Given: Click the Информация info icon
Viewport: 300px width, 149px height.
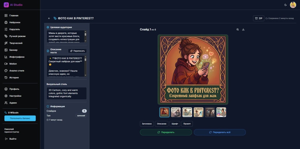Looking at the screenshot, I should point(48,106).
